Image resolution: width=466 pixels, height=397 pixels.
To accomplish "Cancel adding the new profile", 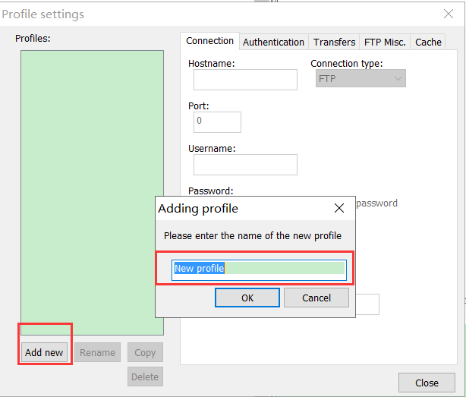I will click(x=316, y=298).
